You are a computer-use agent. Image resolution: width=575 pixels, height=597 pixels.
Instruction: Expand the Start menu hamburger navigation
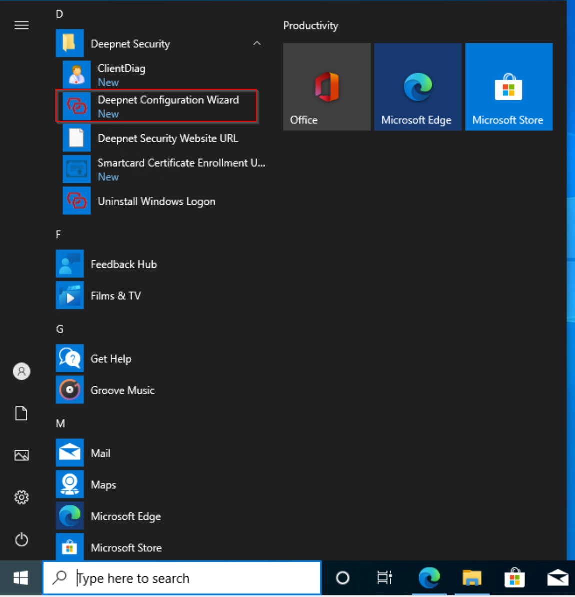pyautogui.click(x=21, y=25)
